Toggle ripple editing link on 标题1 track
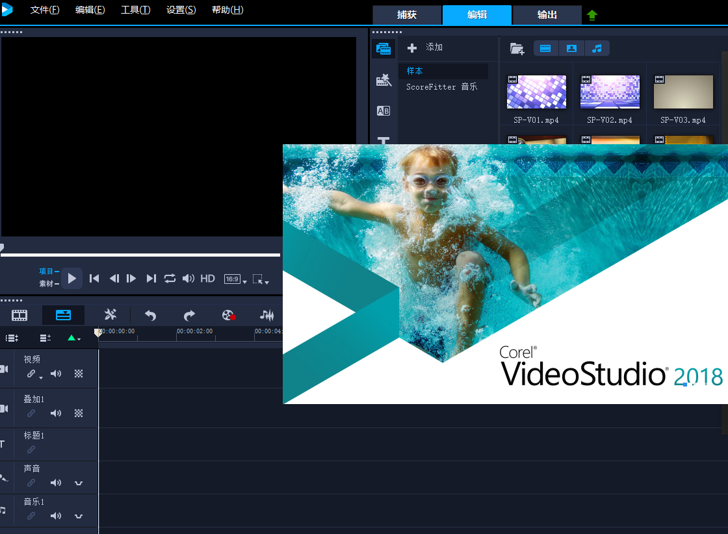The height and width of the screenshot is (534, 728). pyautogui.click(x=31, y=449)
